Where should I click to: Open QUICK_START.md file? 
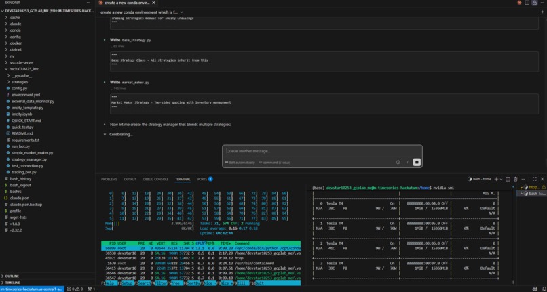(x=26, y=121)
